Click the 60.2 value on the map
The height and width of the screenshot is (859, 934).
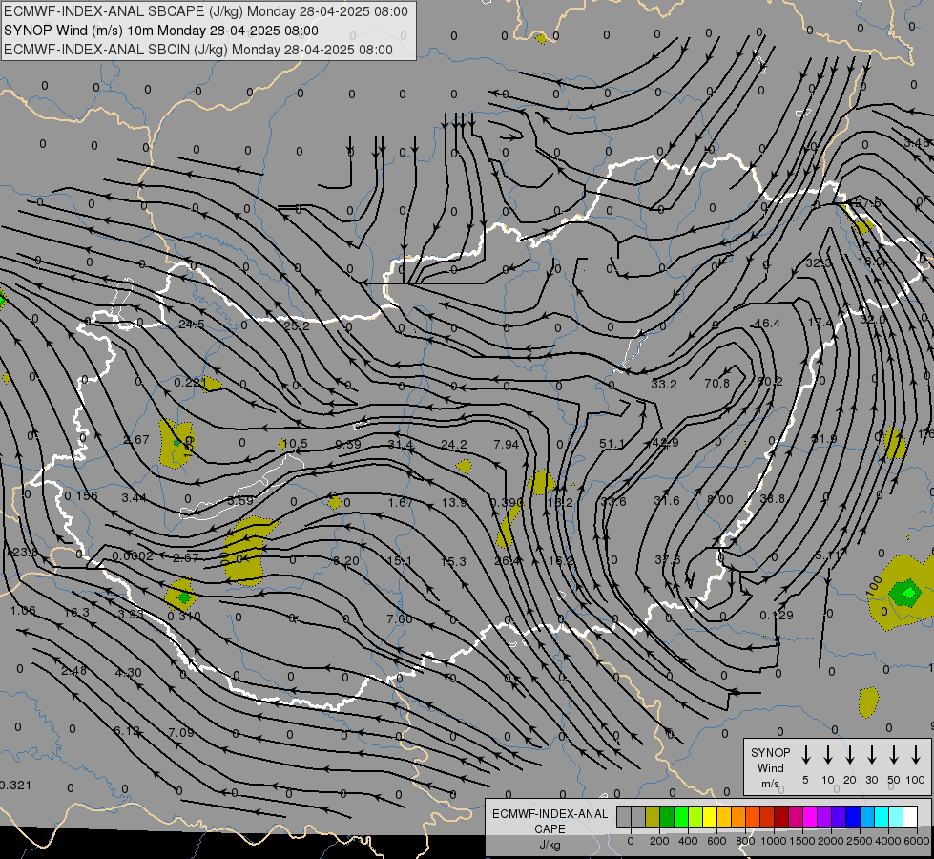tap(770, 382)
